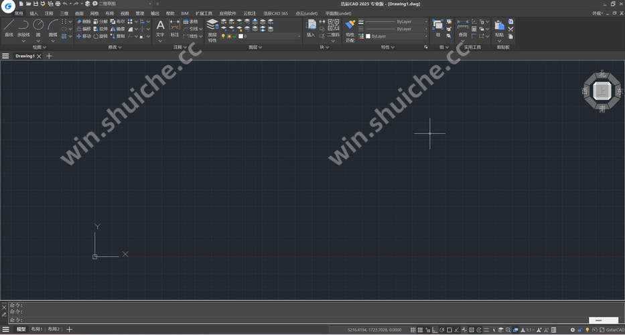Select the 圆 (Circle) drawing tool
Image resolution: width=625 pixels, height=335 pixels.
38,27
